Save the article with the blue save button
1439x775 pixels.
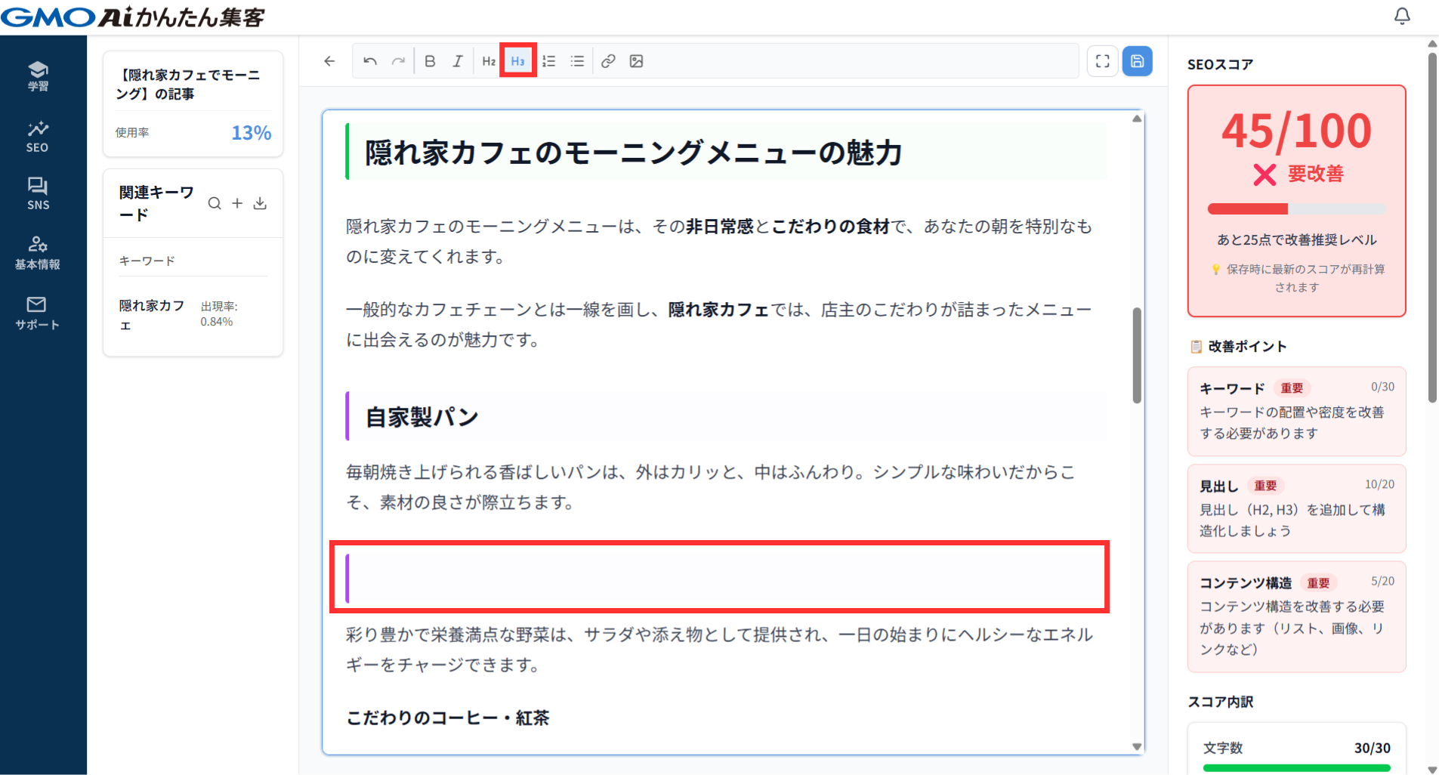[1137, 61]
